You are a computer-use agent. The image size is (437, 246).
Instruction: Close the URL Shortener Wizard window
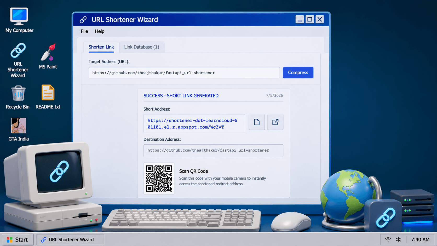(x=320, y=19)
